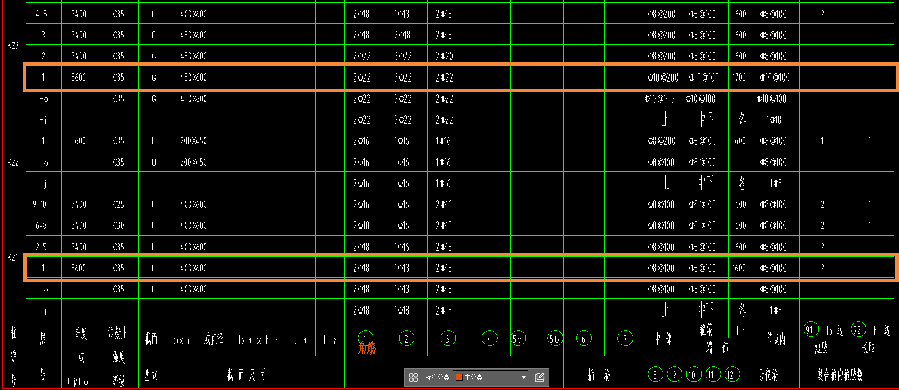Click circled 5a column header
The width and height of the screenshot is (899, 390).
coord(518,338)
